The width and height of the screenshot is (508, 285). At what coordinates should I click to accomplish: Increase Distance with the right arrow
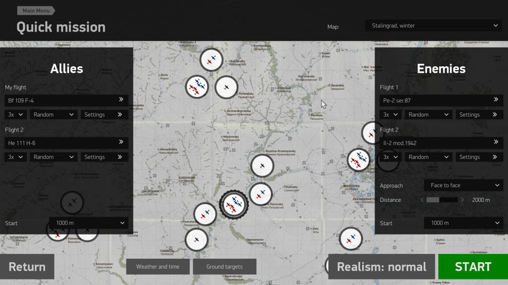coord(462,200)
